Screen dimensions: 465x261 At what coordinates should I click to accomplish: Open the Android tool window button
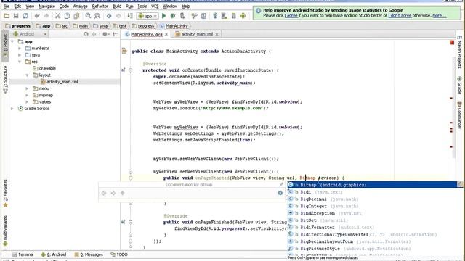click(x=53, y=254)
